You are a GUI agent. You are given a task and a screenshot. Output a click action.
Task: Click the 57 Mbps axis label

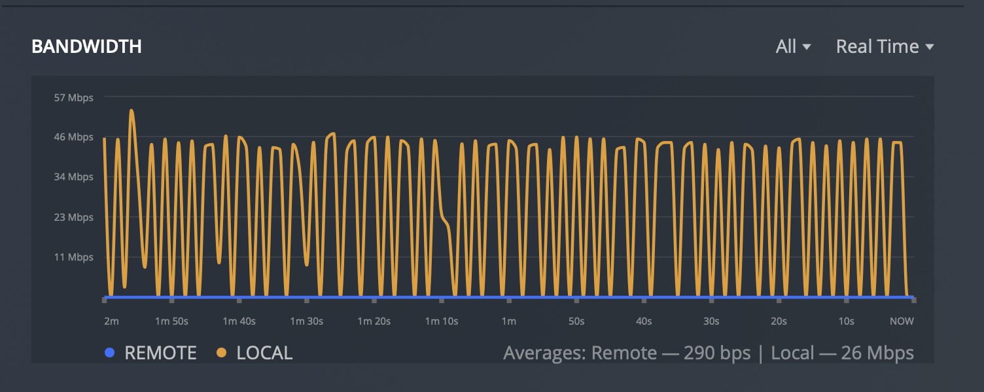coord(73,97)
